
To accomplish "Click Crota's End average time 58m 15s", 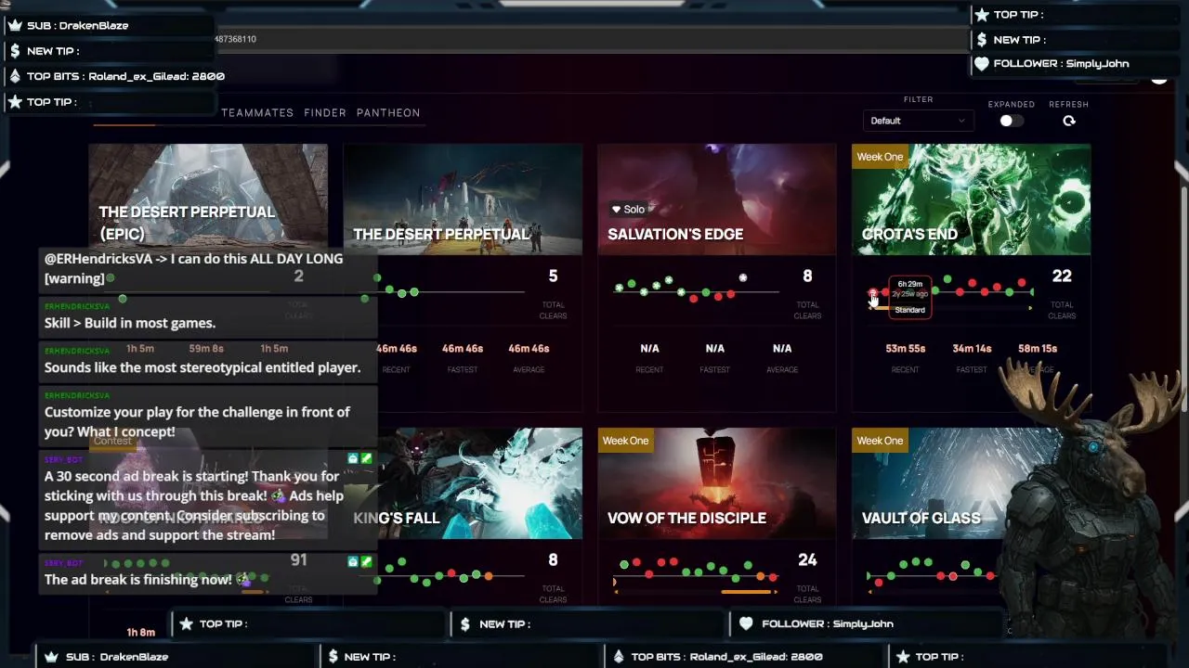I will pos(1038,349).
